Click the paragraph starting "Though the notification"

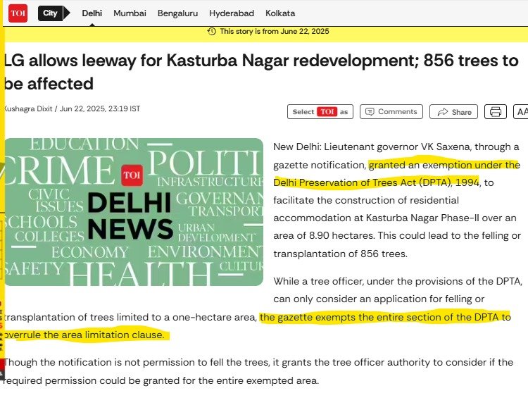point(258,371)
